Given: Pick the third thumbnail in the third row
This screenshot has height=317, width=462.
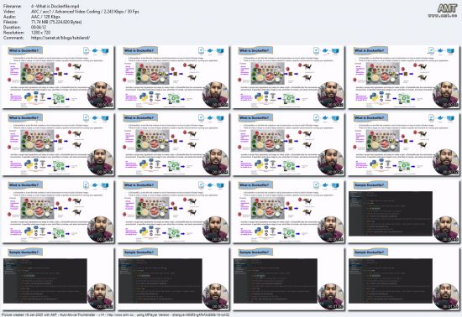Looking at the screenshot, I should [288, 211].
